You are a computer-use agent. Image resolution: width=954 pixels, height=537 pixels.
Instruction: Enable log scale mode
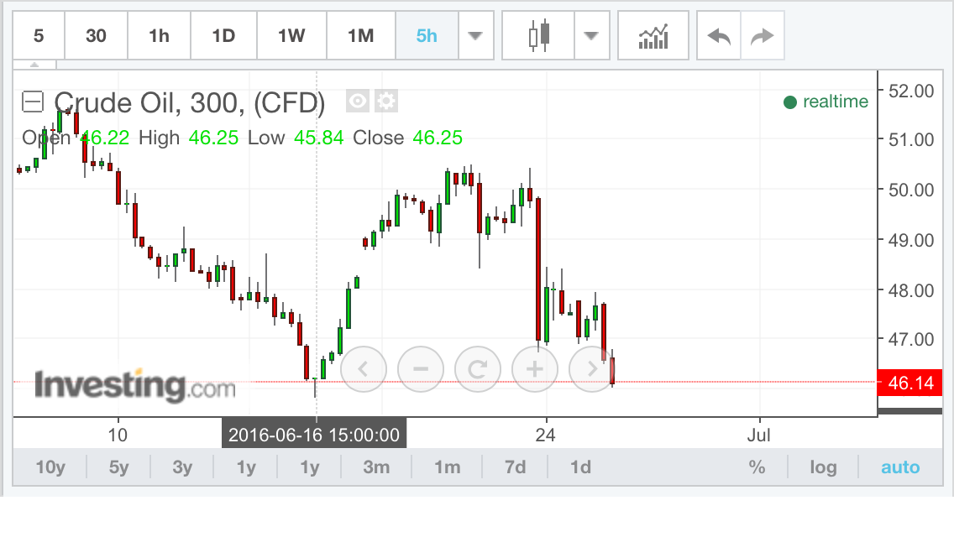point(824,467)
